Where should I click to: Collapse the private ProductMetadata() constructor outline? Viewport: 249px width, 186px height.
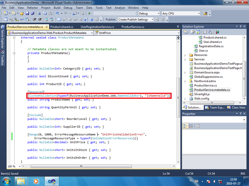14,53
